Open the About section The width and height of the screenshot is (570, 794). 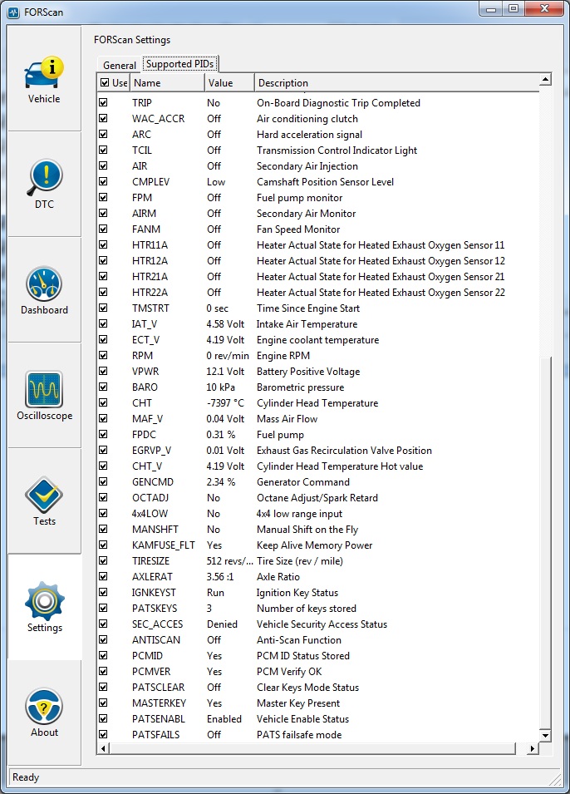point(44,712)
